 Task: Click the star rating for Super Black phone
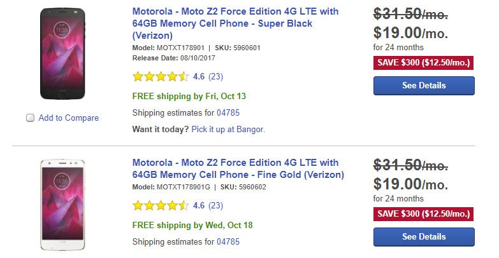pyautogui.click(x=160, y=77)
